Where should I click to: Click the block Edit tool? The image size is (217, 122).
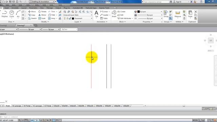120,15
